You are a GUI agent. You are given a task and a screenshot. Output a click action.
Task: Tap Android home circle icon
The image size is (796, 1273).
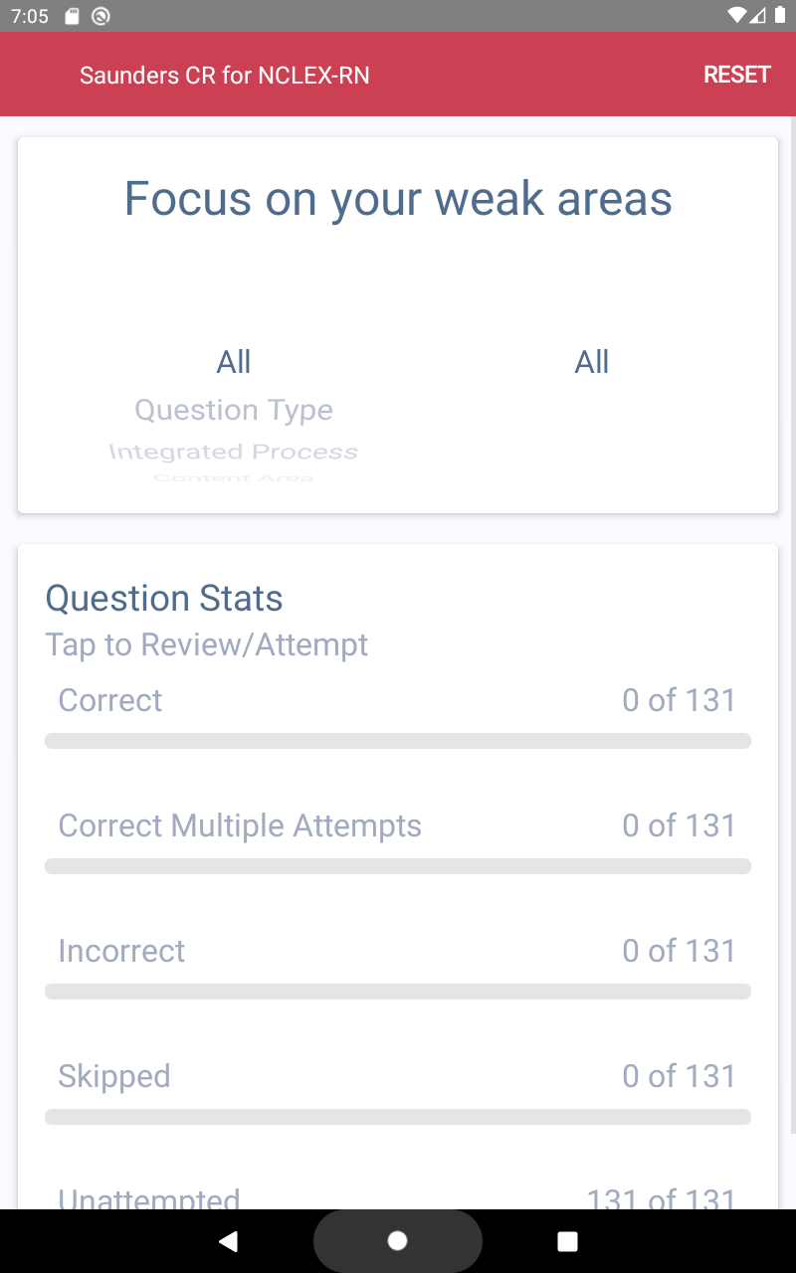pyautogui.click(x=398, y=1241)
